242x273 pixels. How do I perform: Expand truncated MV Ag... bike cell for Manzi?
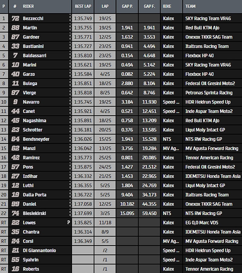tap(171, 148)
